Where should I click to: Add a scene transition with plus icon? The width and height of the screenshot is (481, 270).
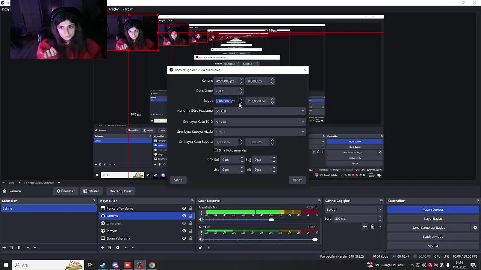click(x=365, y=226)
